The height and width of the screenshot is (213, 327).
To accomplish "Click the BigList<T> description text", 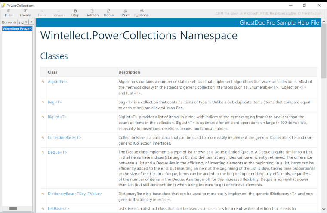I will [213, 123].
